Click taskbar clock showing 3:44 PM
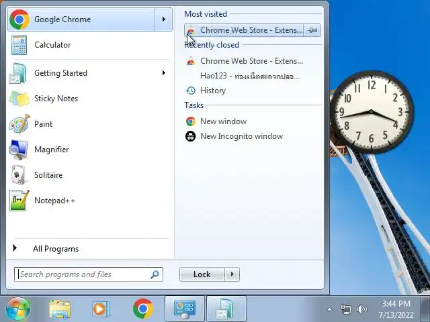The width and height of the screenshot is (430, 322). [x=396, y=309]
